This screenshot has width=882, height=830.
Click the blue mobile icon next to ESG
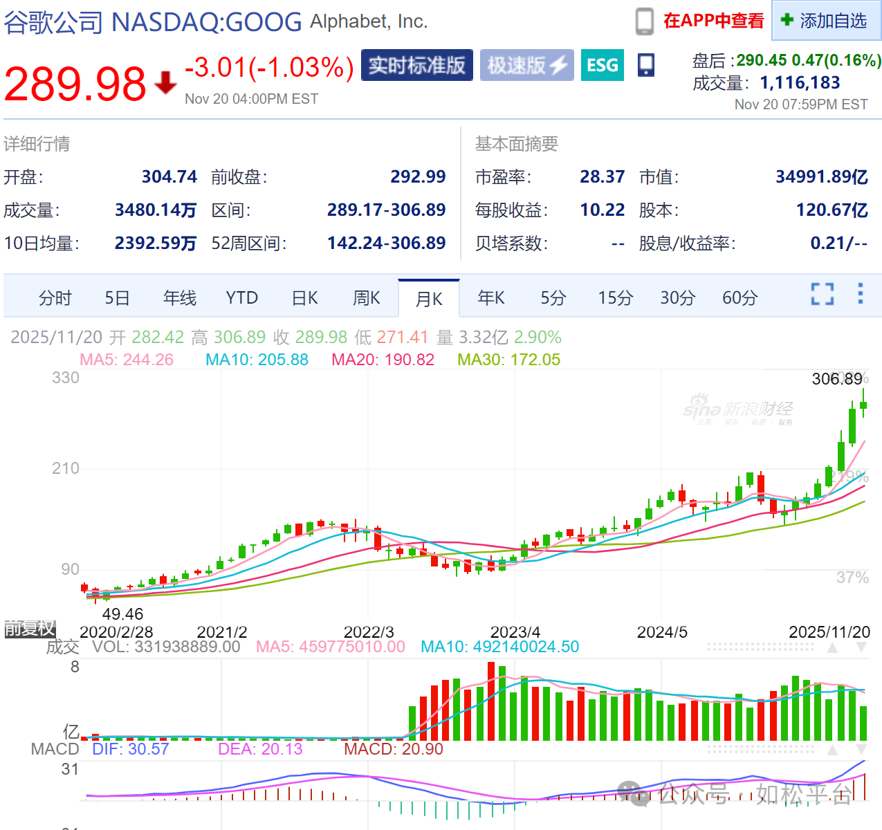(x=646, y=65)
